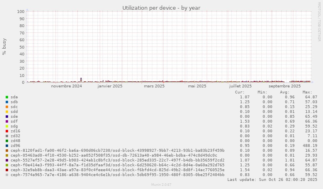Screen dimensions: 323x189
Task: Click the sdb legend color square
Action: click(x=7, y=102)
